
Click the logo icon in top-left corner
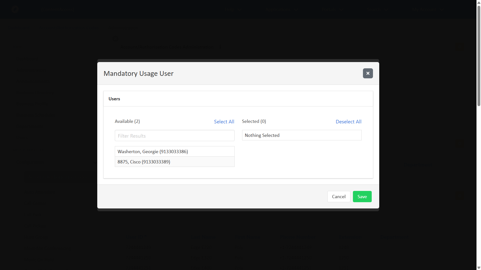[15, 10]
